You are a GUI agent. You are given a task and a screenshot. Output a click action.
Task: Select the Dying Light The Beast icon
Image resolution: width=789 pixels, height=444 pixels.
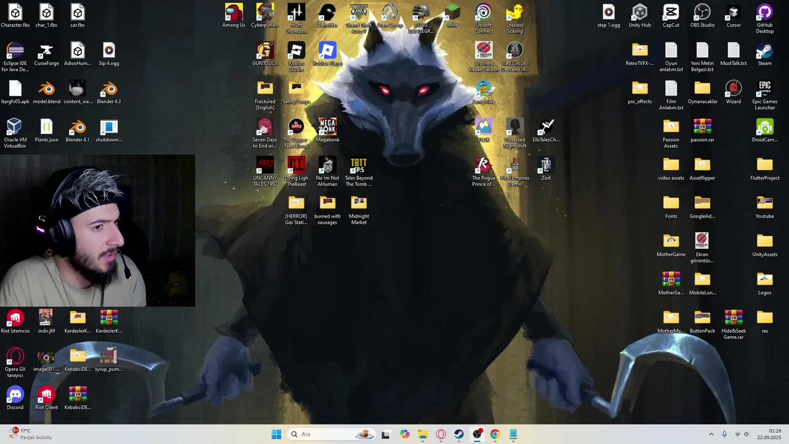(296, 171)
